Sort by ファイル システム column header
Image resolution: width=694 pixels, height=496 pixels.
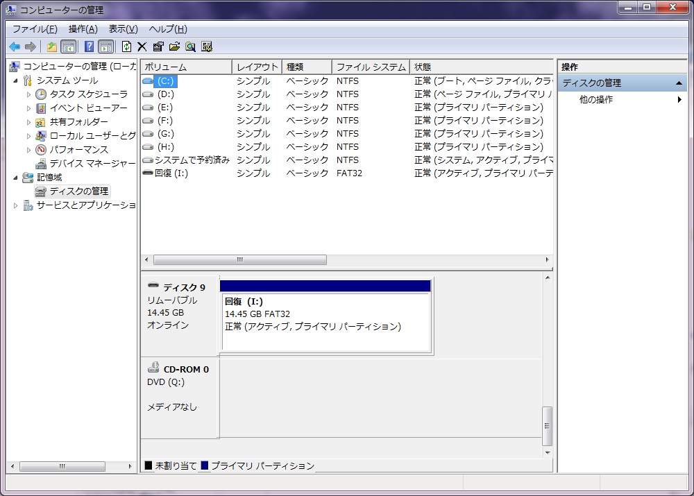point(371,67)
